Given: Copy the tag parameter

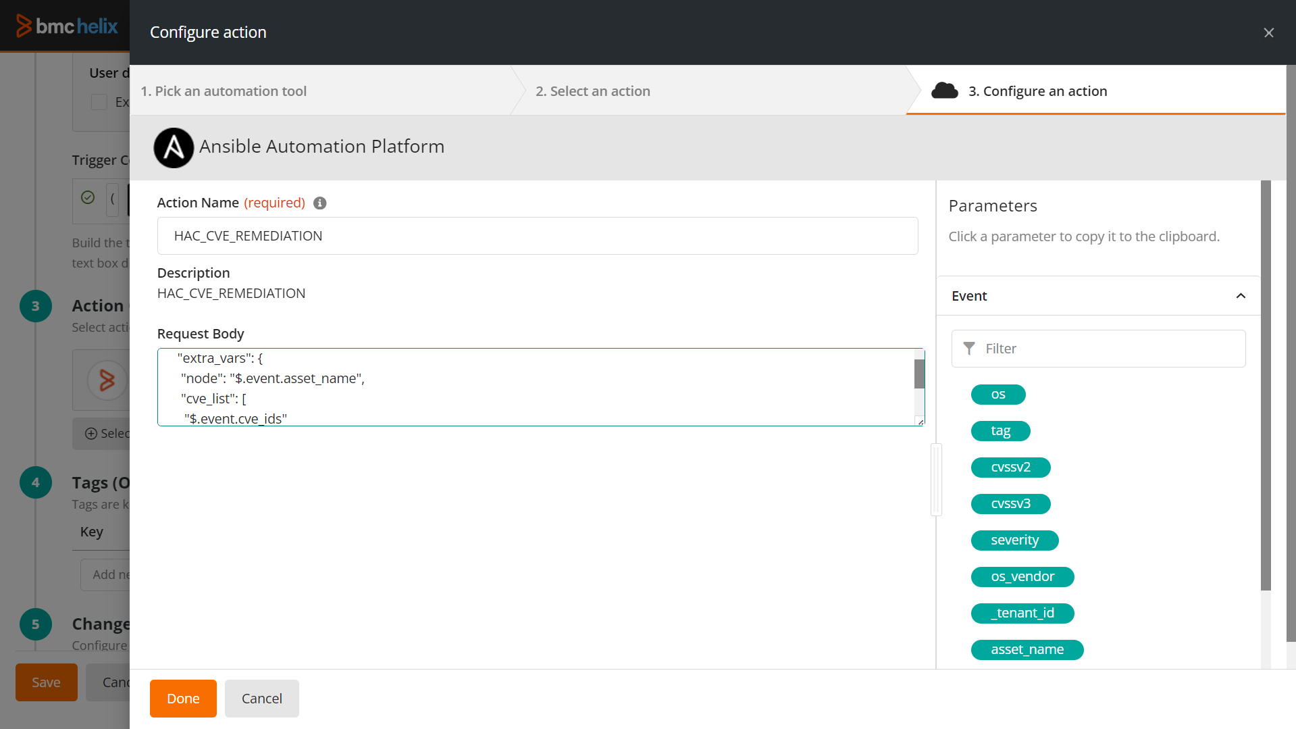Looking at the screenshot, I should coord(1001,431).
